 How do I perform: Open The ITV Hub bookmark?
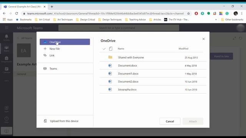click(176, 20)
